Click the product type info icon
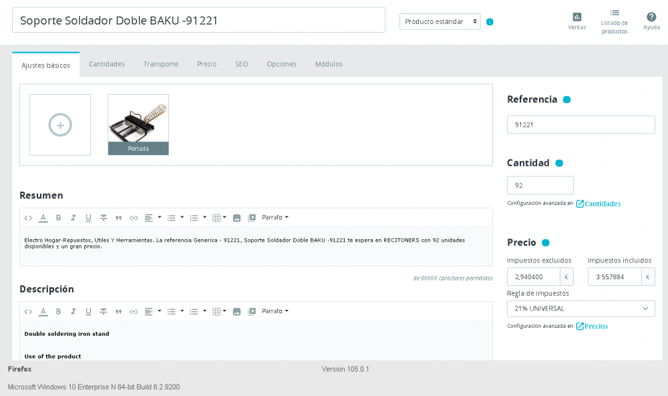Image resolution: width=668 pixels, height=396 pixels. point(490,22)
